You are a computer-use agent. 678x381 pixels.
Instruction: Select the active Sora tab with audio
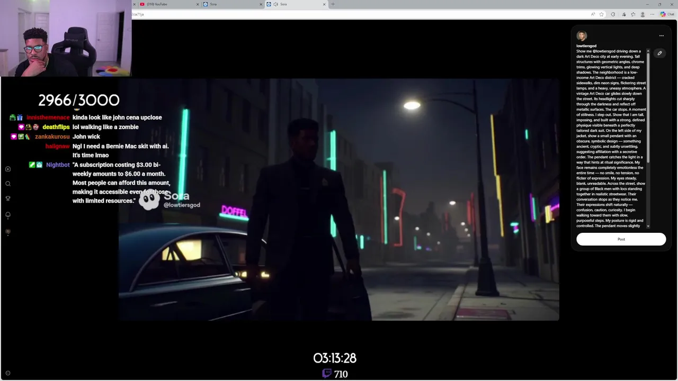click(297, 4)
